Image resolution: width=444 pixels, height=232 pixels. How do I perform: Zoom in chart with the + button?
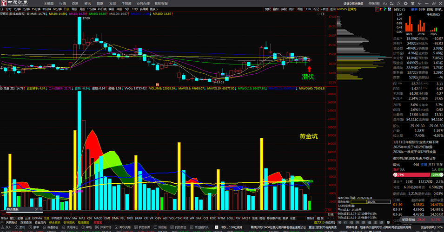328,219
